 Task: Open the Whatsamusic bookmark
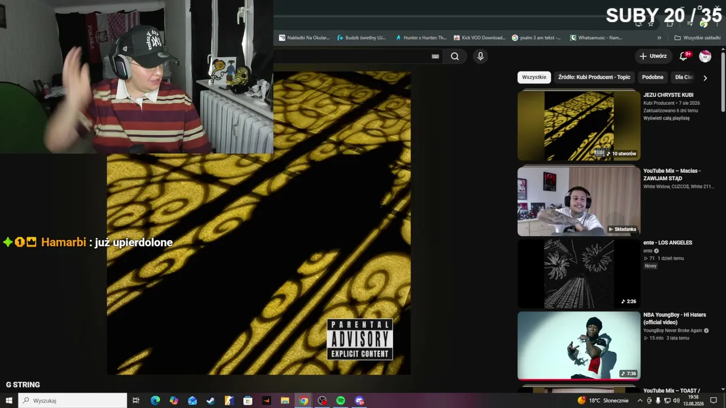pos(596,38)
